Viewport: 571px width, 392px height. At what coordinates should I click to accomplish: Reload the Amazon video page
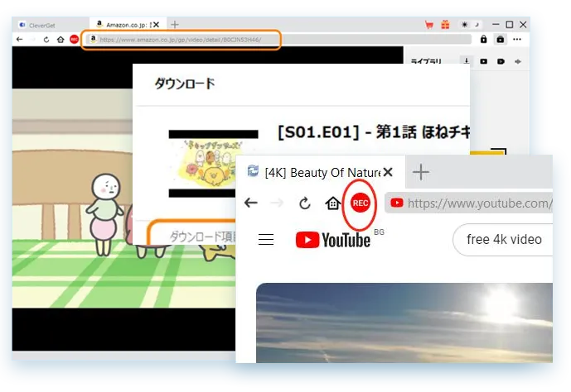pos(46,39)
